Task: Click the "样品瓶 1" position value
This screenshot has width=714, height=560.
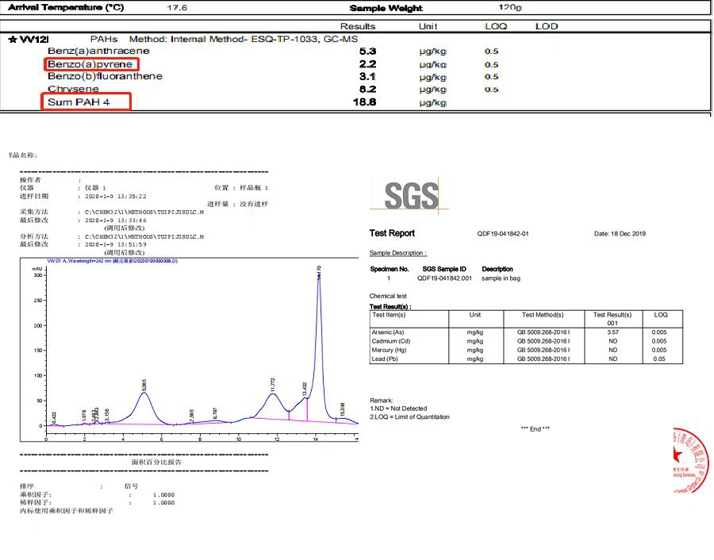Action: pos(254,187)
